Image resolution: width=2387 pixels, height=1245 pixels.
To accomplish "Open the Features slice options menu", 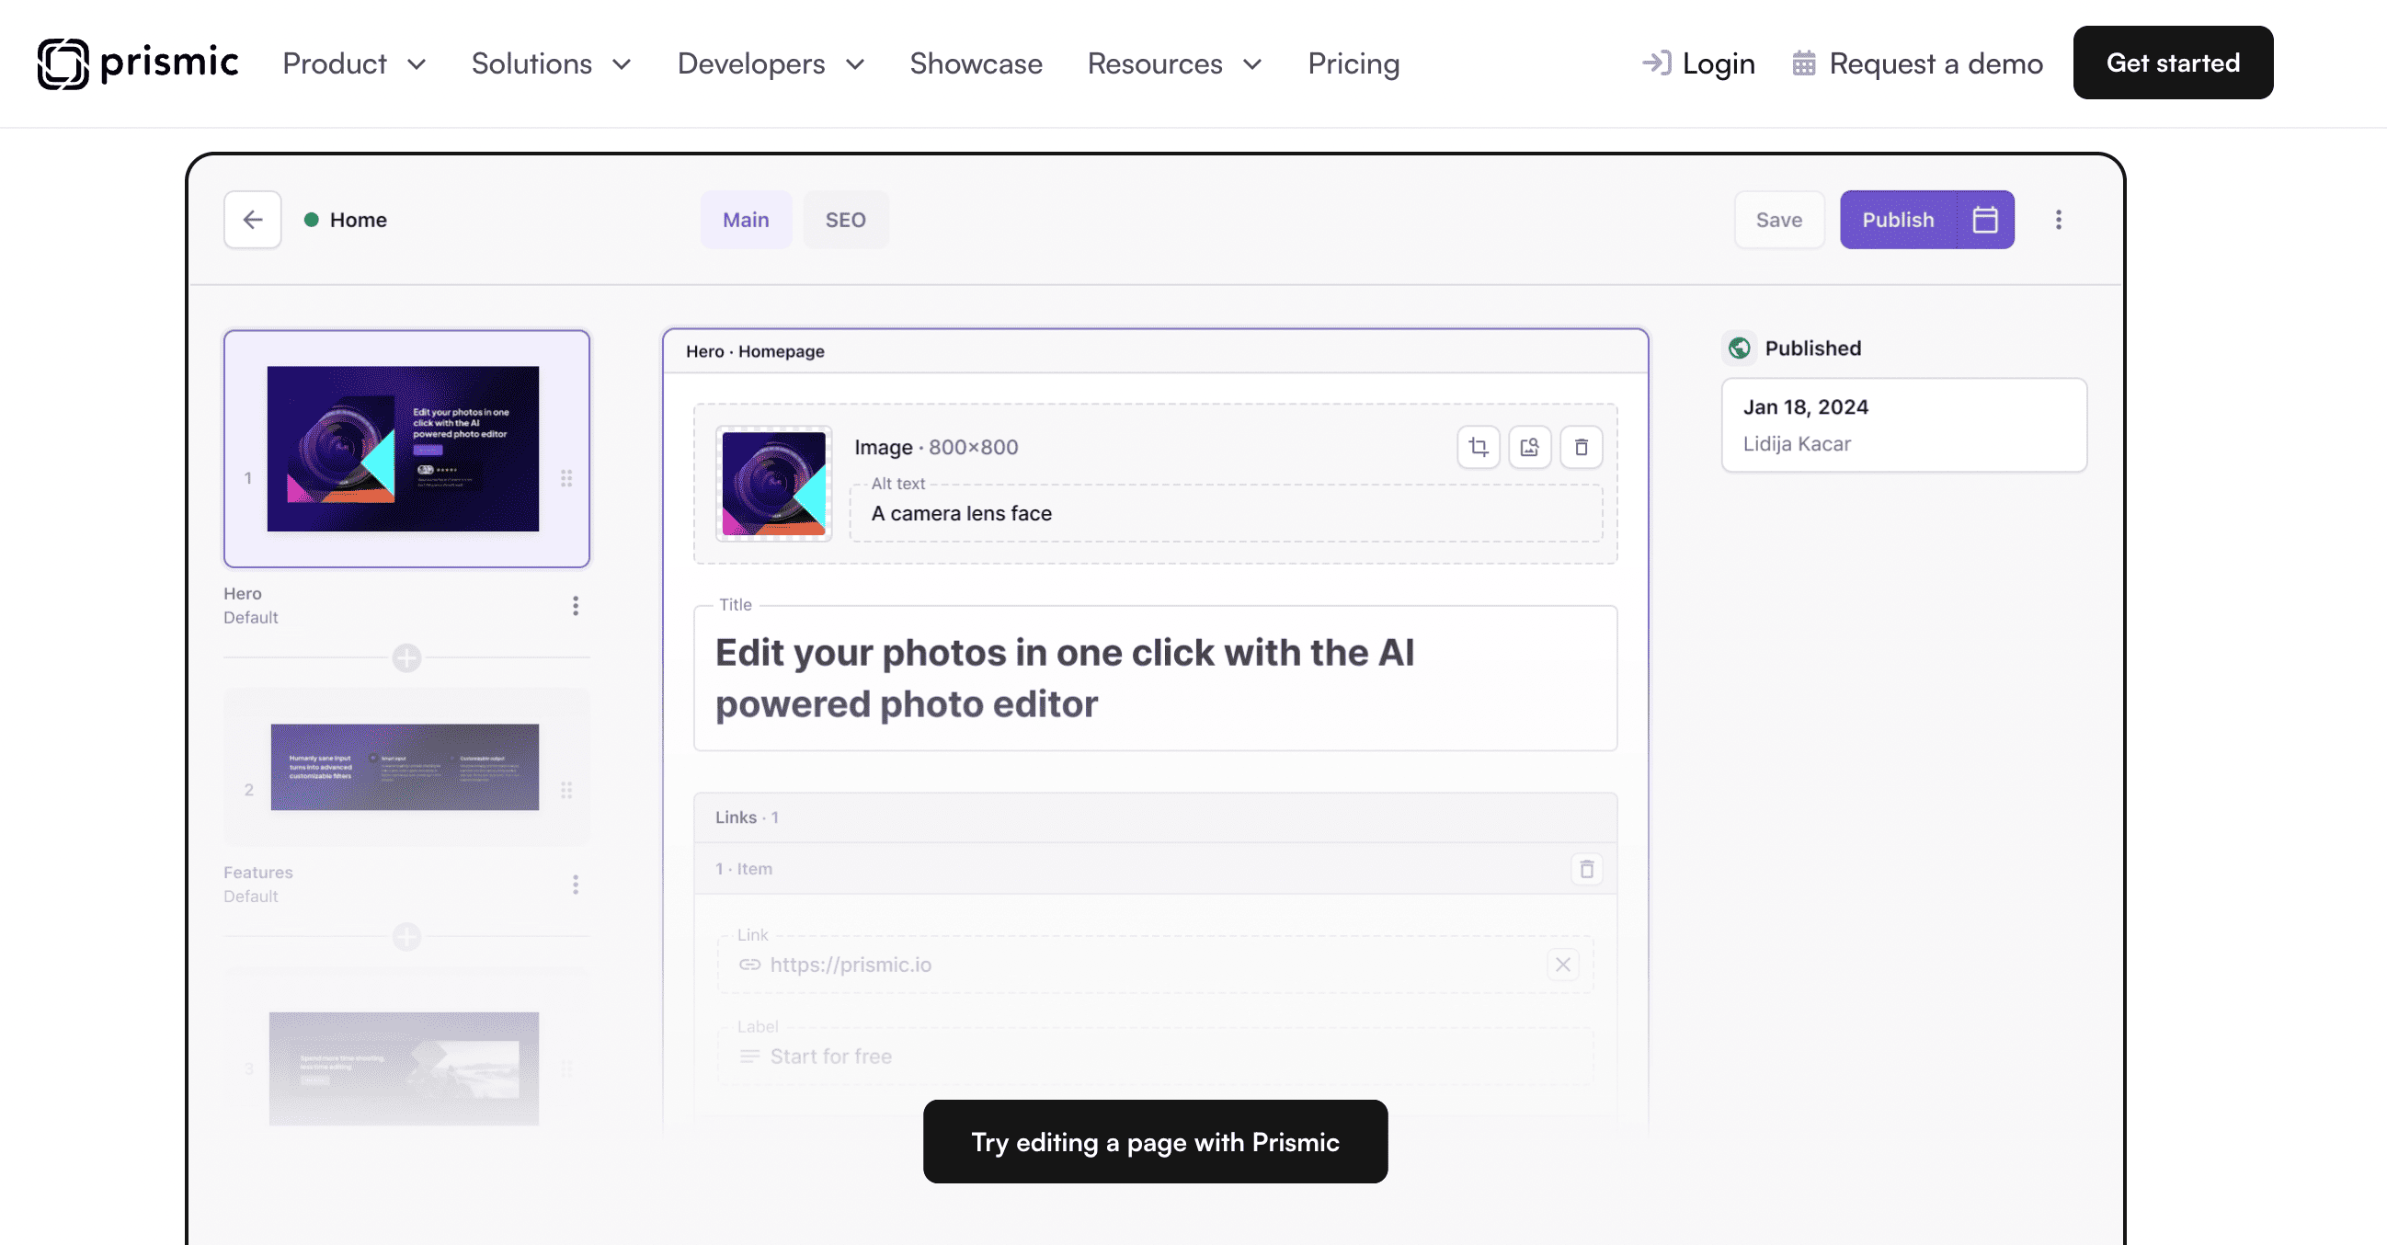I will [576, 885].
